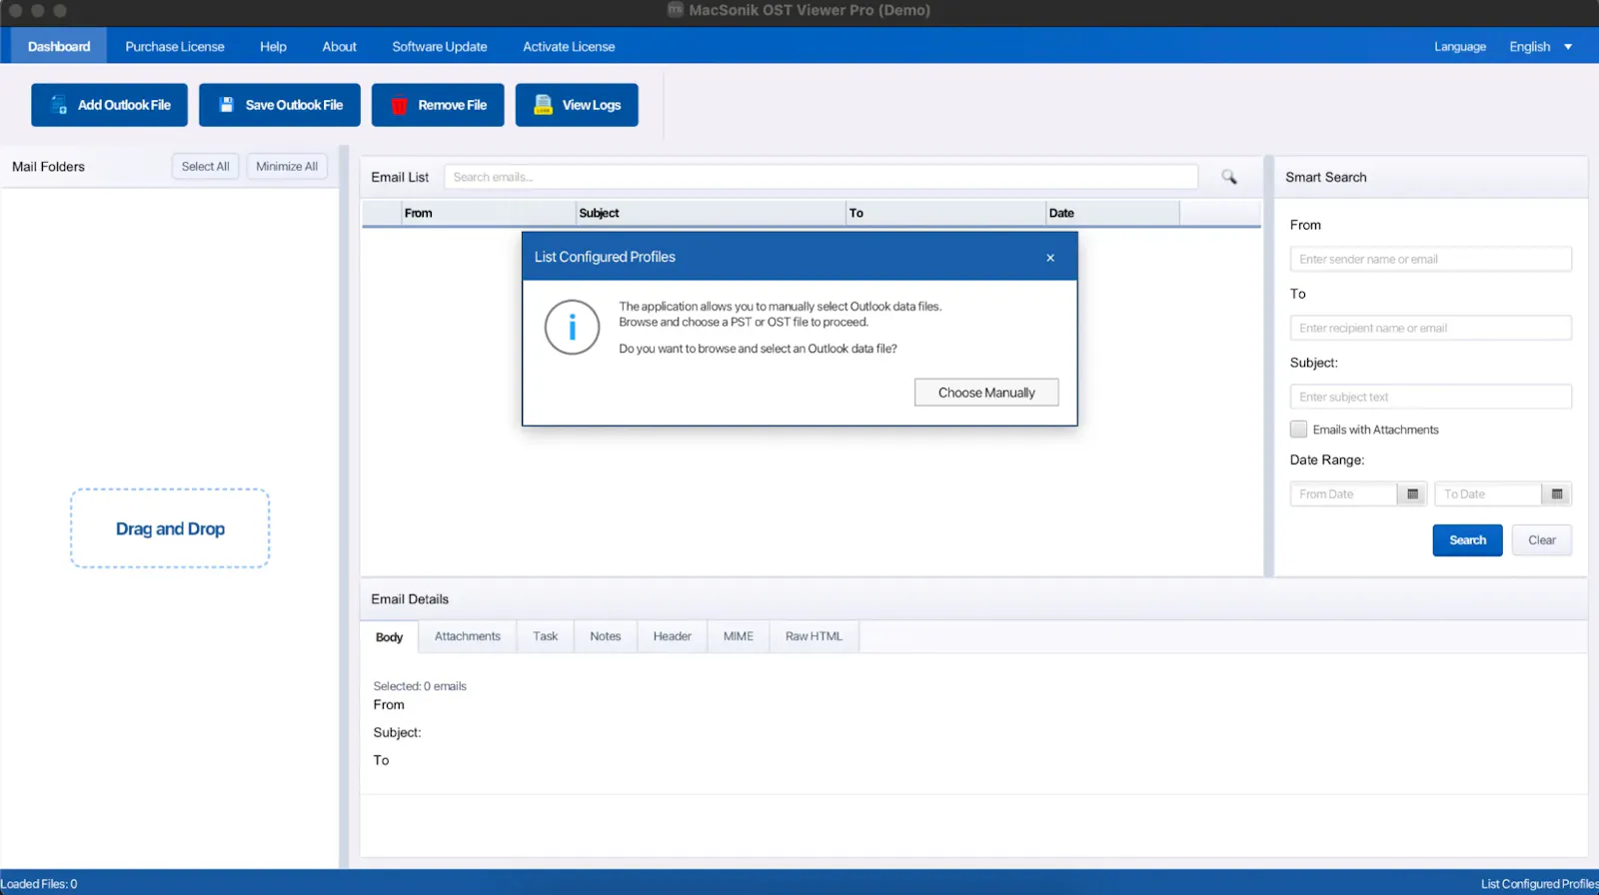The image size is (1599, 895).
Task: Focus the Enter subject text field
Action: [x=1430, y=397]
